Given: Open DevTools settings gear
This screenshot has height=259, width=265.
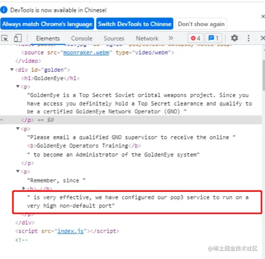Looking at the screenshot, I should (235, 38).
